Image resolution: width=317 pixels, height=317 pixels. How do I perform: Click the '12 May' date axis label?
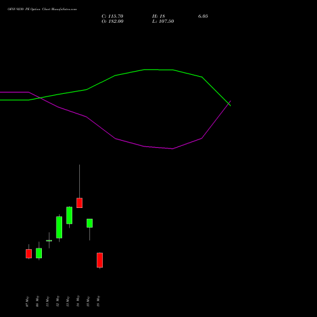[58, 302]
